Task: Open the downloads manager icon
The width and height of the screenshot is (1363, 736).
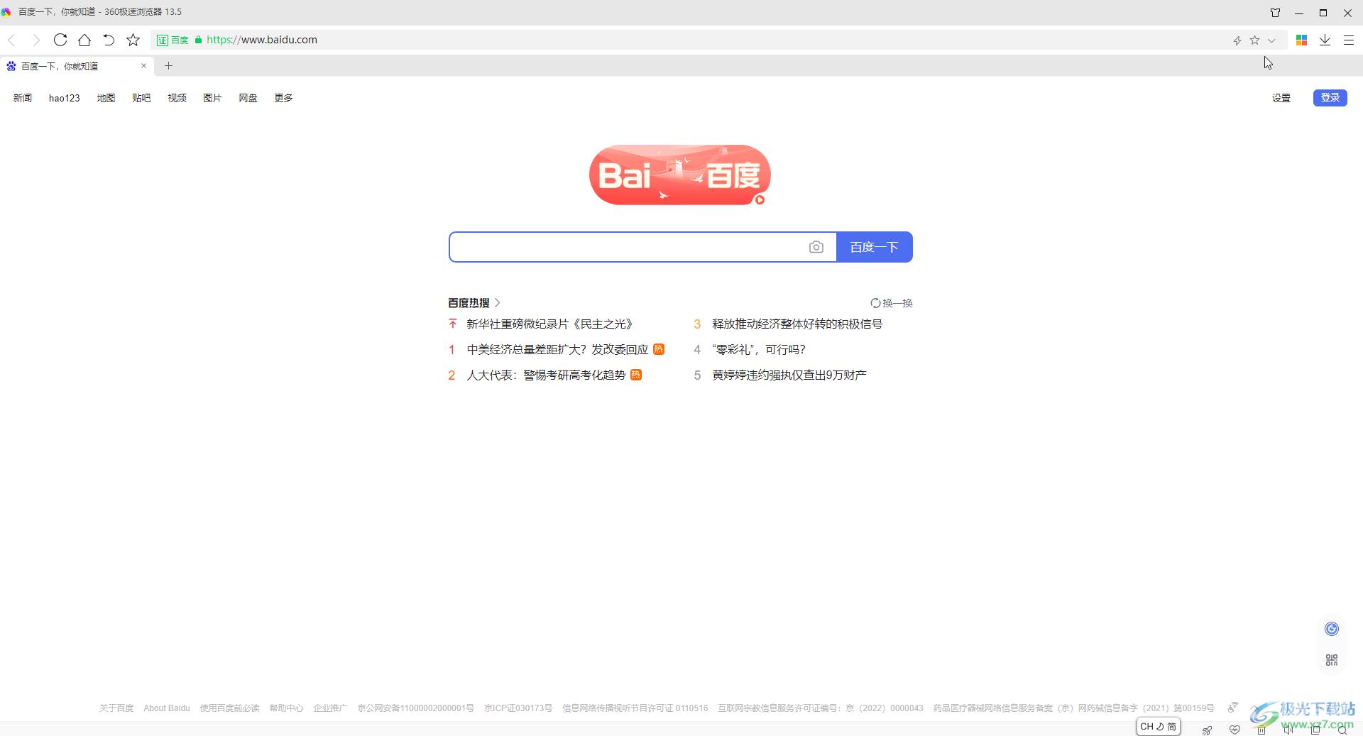Action: [1325, 40]
